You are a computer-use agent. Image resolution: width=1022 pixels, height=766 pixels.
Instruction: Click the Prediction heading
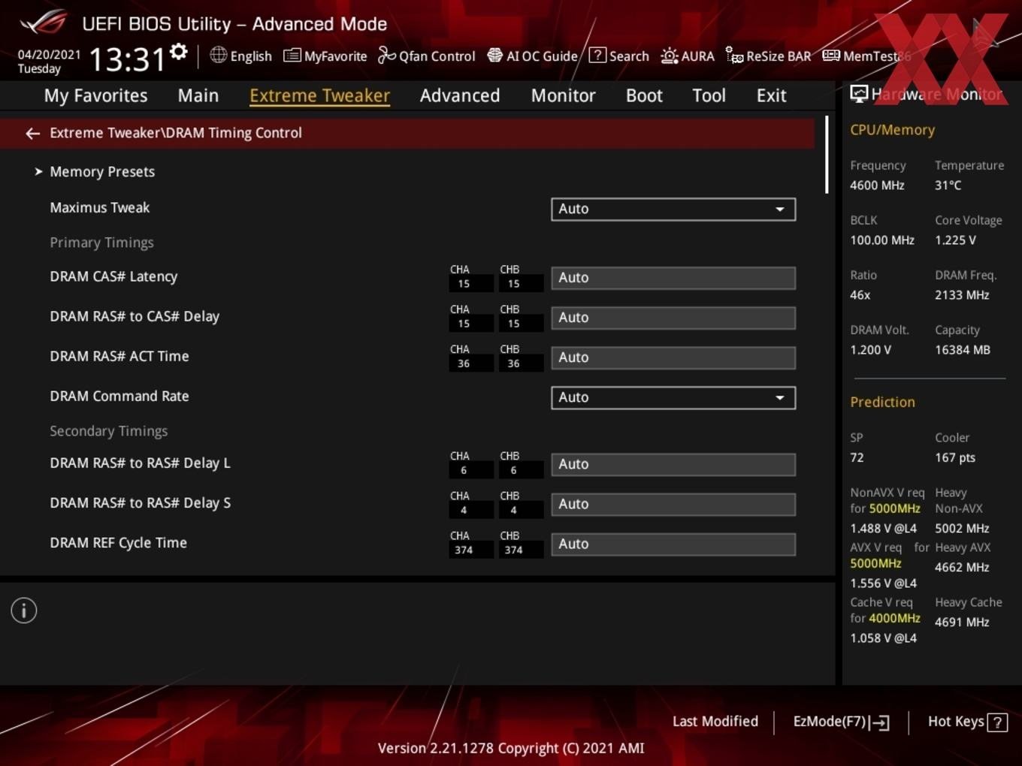point(882,402)
